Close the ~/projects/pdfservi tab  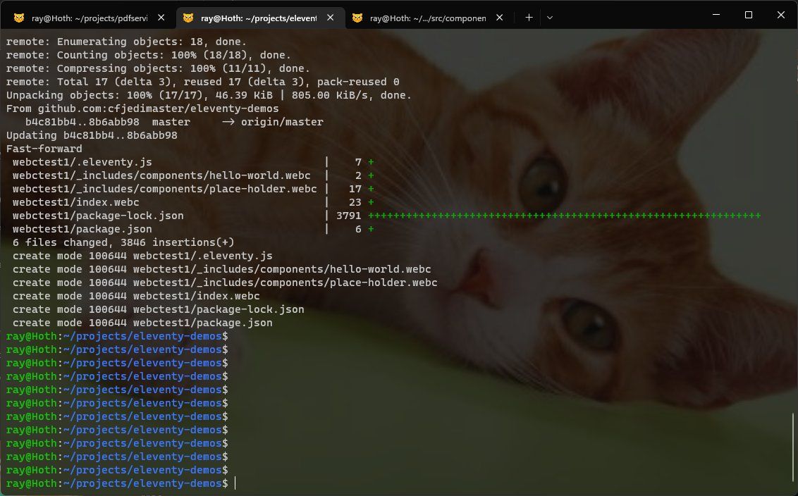coord(161,18)
